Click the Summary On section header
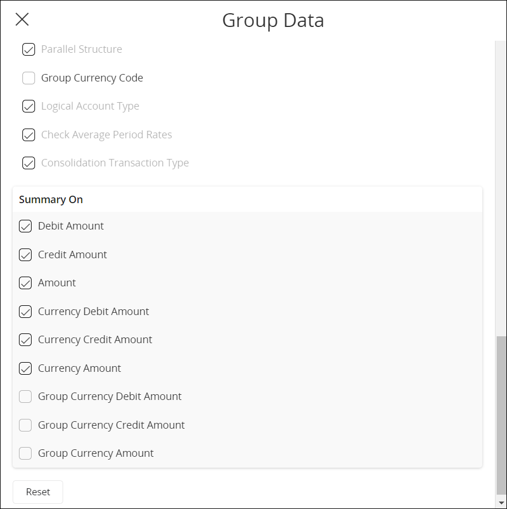The height and width of the screenshot is (509, 507). tap(51, 200)
